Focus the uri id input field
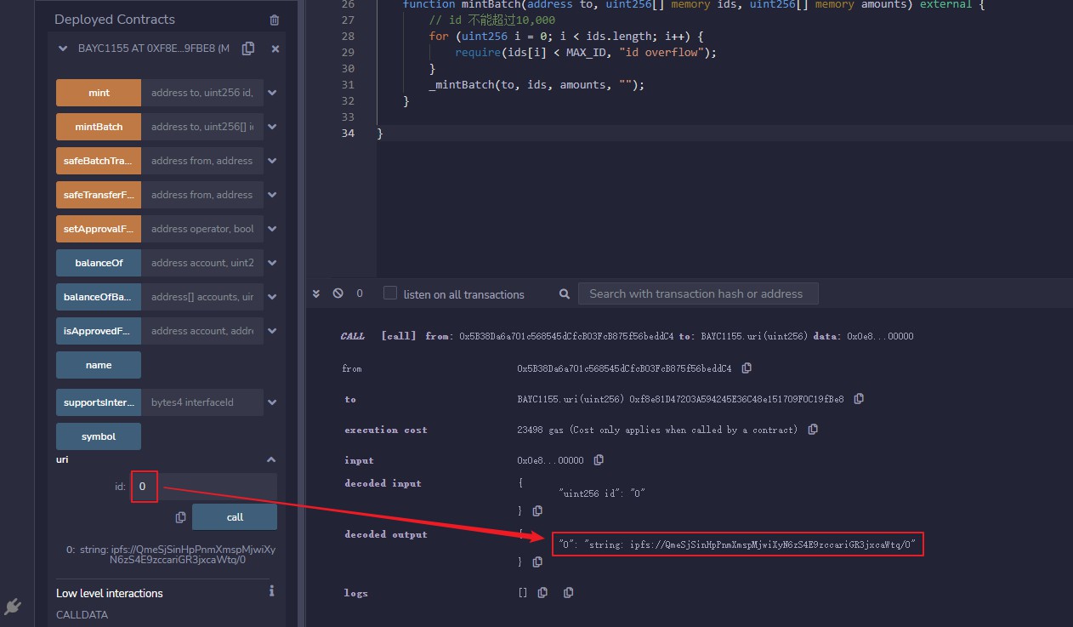Viewport: 1073px width, 627px height. coord(204,487)
